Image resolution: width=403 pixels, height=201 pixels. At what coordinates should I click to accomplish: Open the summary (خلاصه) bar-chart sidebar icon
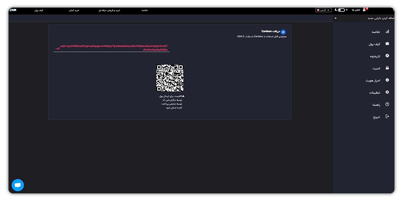click(387, 32)
